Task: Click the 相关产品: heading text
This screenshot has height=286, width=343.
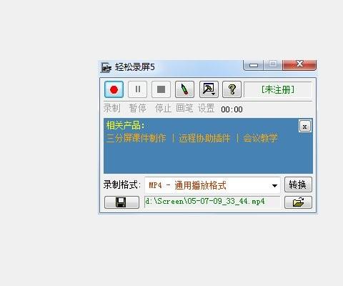Action: (x=125, y=125)
